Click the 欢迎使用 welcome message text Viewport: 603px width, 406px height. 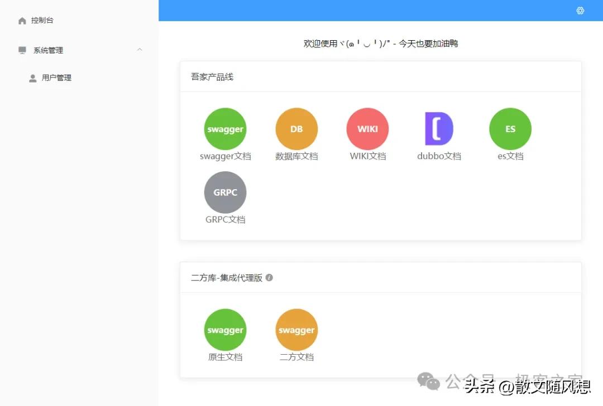[380, 44]
